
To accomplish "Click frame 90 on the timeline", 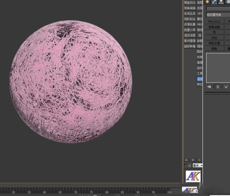I will pyautogui.click(x=138, y=192).
